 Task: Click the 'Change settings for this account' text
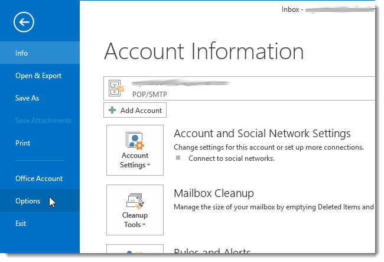coord(269,147)
